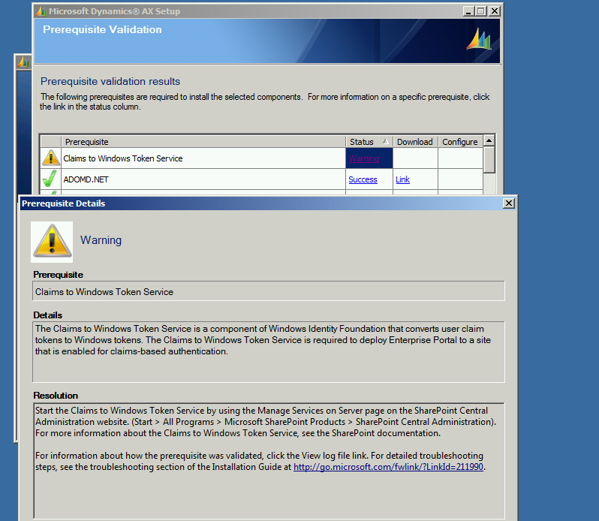Open the Warning status link for Claims service
The height and width of the screenshot is (521, 599).
point(363,158)
